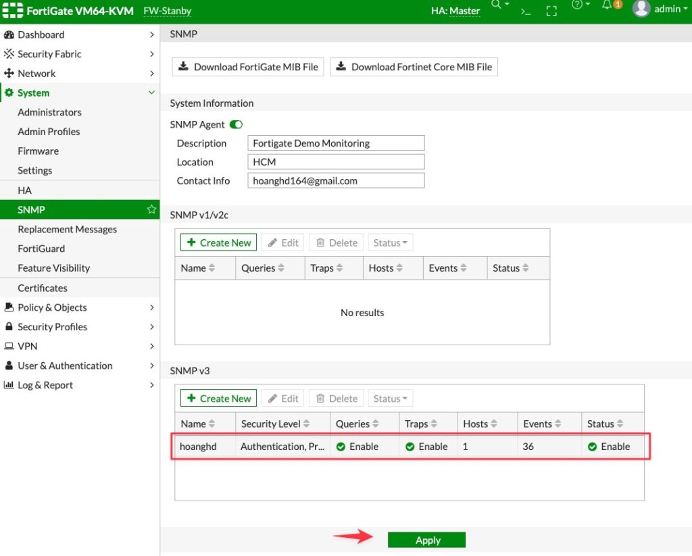Select the hoanghd SNMP v3 row
Screen dimensions: 692x556
click(410, 446)
